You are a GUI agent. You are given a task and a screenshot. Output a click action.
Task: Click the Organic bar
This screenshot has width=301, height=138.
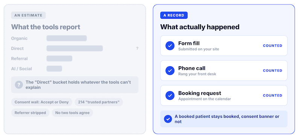coord(67,38)
